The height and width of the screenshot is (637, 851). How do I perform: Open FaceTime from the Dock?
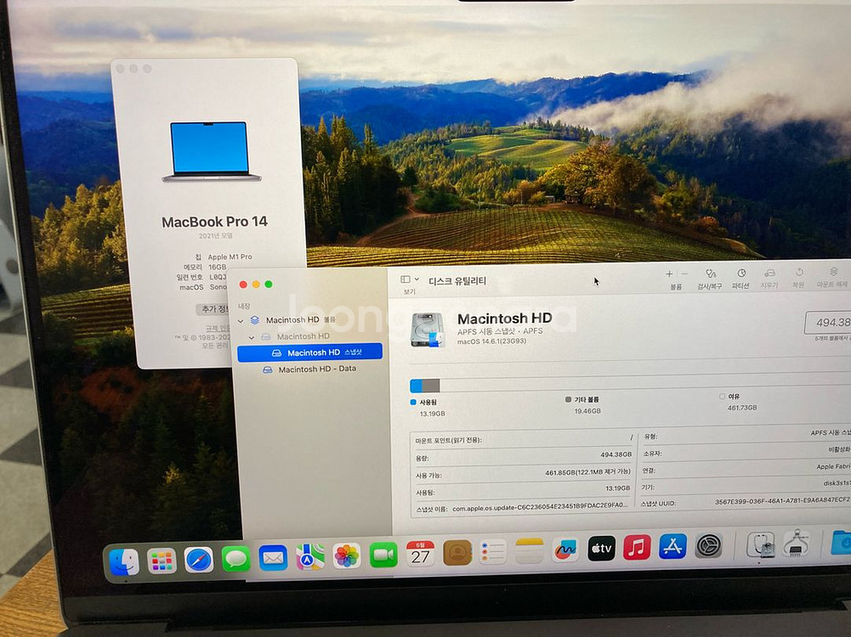click(383, 555)
